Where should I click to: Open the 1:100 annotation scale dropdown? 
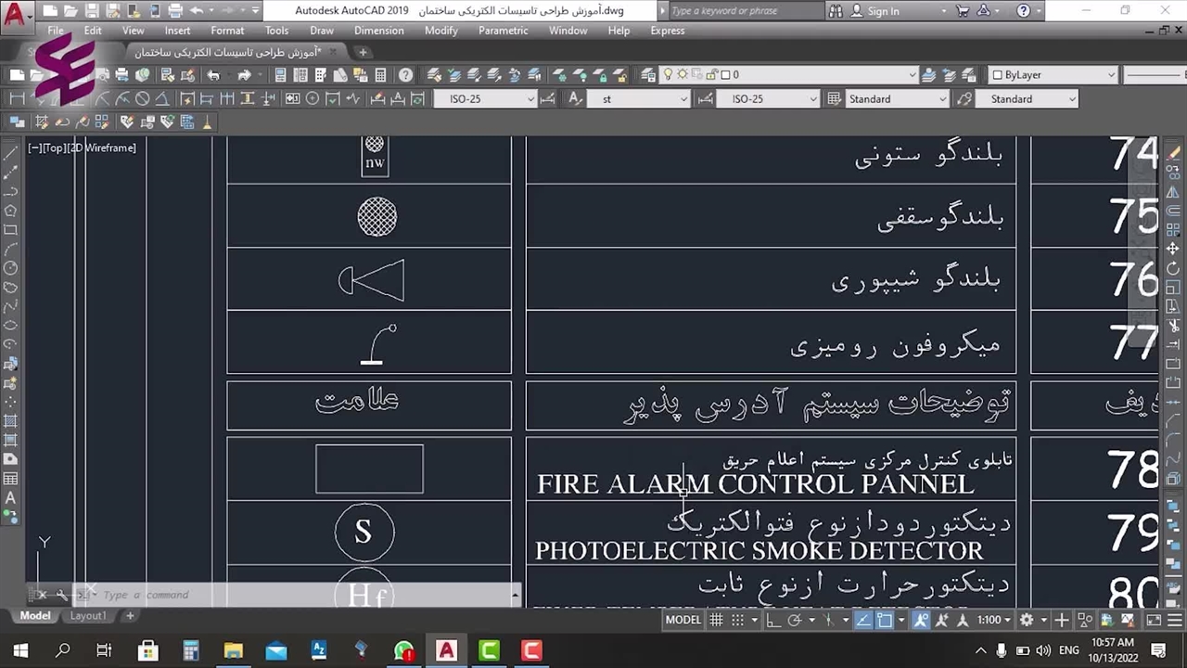(995, 620)
